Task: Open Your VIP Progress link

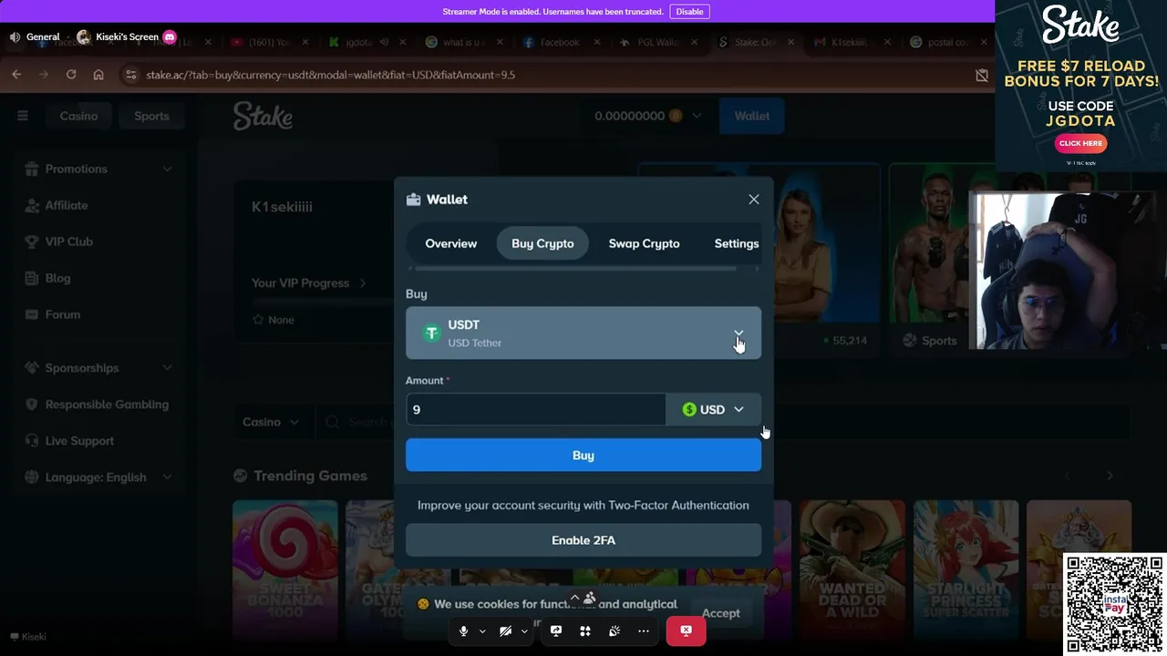Action: (x=309, y=282)
